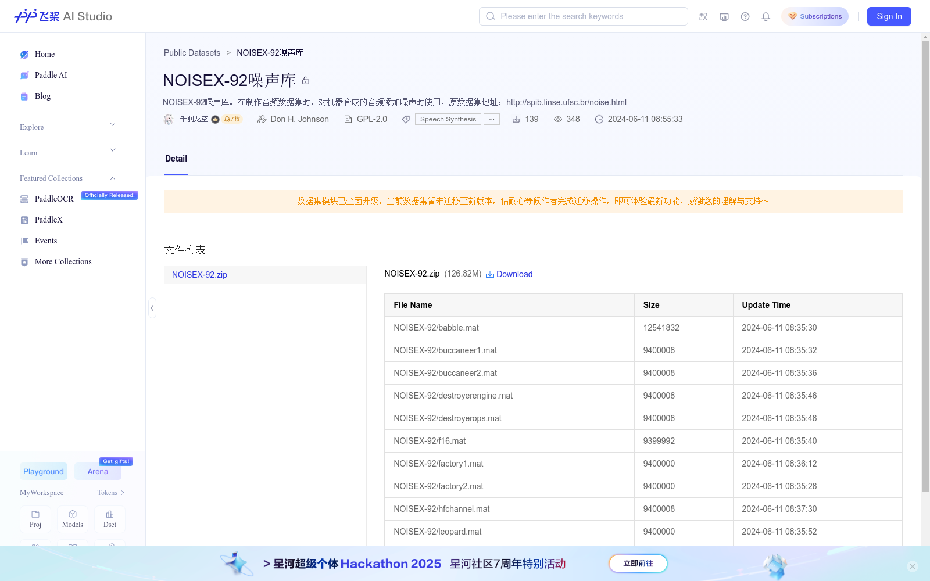Open More Collections in sidebar

pos(63,261)
